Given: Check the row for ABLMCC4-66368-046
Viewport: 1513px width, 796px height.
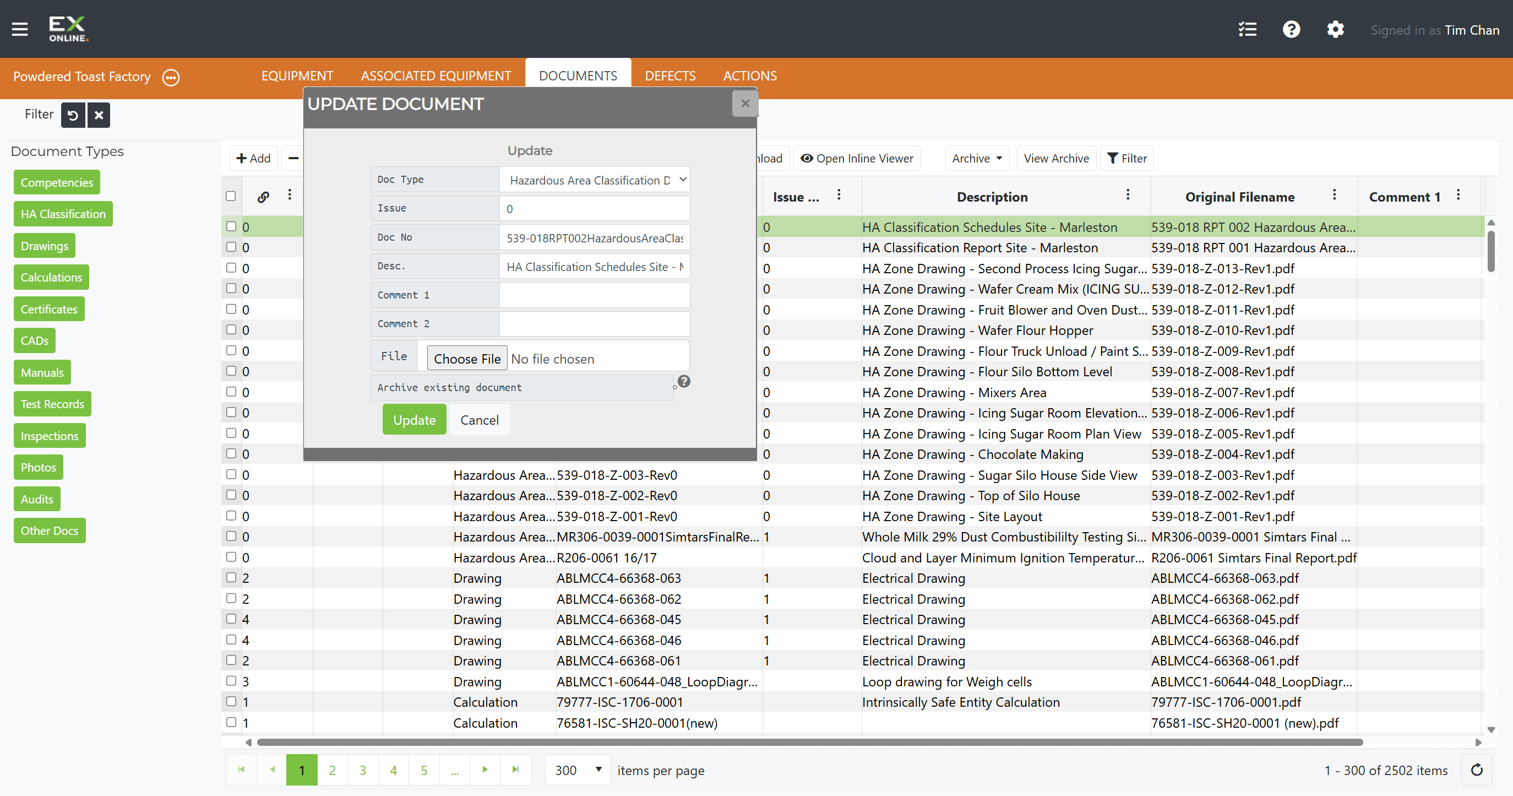Looking at the screenshot, I should pyautogui.click(x=231, y=640).
